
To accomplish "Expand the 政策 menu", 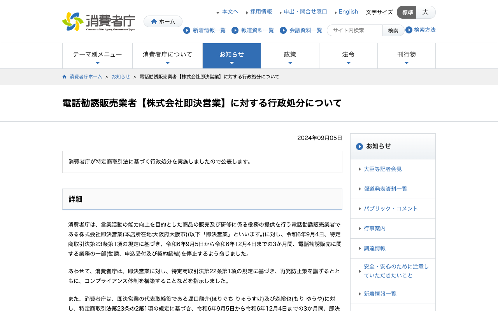I will (x=290, y=56).
